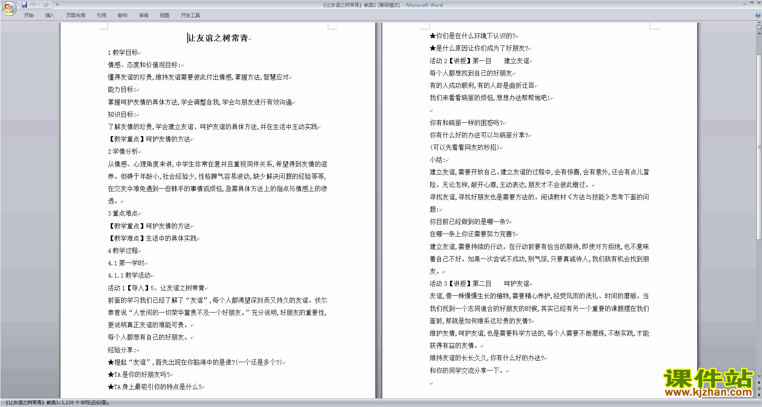This screenshot has height=407, width=762.
Task: Click the line ★你们是在什么环境下认识的?
Action: (473, 36)
